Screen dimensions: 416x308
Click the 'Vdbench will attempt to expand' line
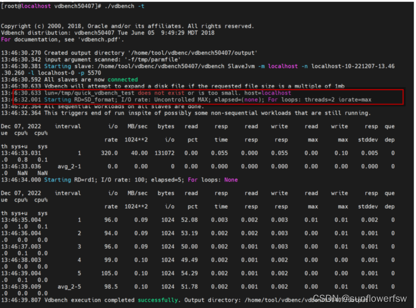click(172, 86)
